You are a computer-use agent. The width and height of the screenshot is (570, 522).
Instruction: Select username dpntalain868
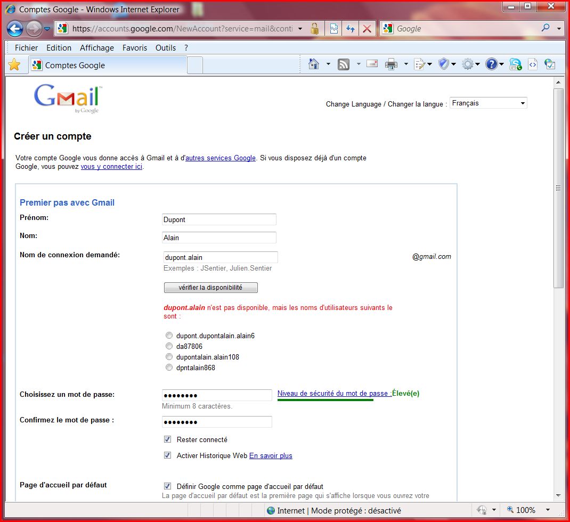(169, 367)
